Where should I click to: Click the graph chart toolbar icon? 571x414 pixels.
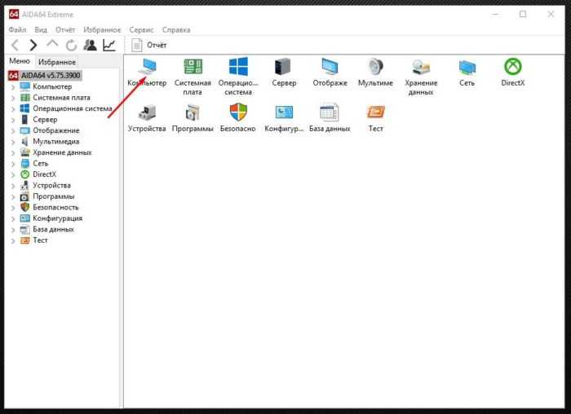(109, 45)
